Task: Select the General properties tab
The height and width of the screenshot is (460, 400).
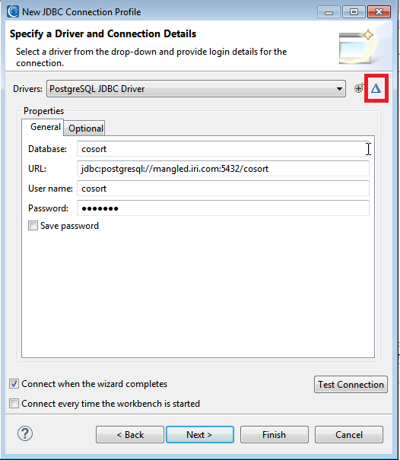Action: [46, 127]
